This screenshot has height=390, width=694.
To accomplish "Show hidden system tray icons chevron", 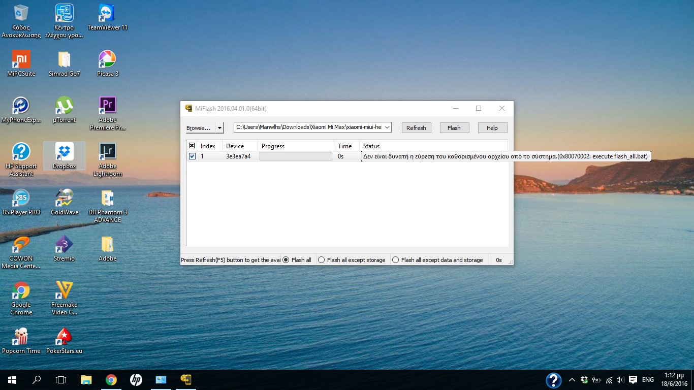I will 572,380.
